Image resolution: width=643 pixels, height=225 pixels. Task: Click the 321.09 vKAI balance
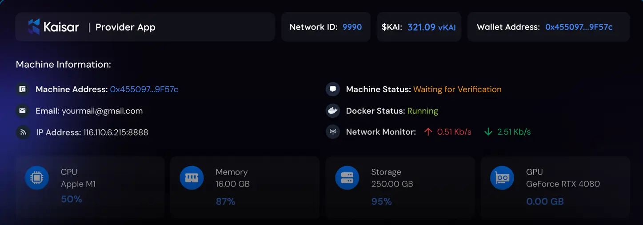click(x=431, y=27)
